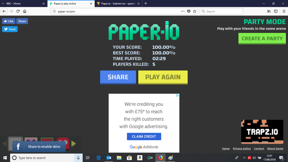
Task: Open the Firefox hamburger menu
Action: [x=284, y=11]
